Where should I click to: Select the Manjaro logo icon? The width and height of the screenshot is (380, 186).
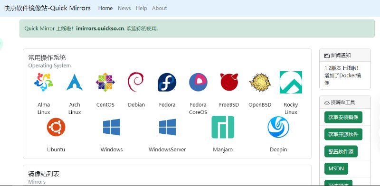(x=223, y=127)
